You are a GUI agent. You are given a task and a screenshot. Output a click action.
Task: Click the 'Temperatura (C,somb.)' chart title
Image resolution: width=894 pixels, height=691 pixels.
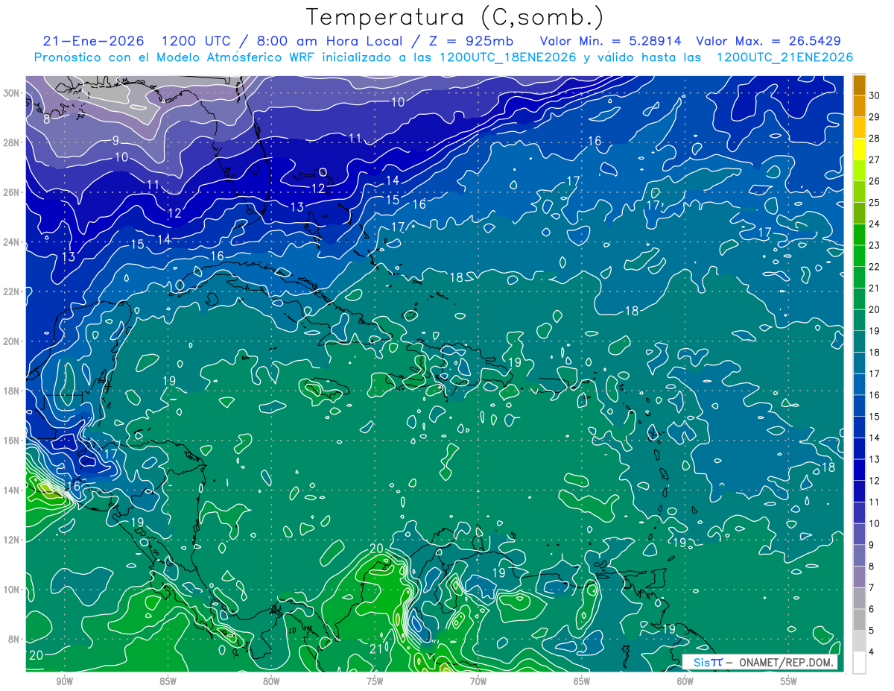coord(454,17)
